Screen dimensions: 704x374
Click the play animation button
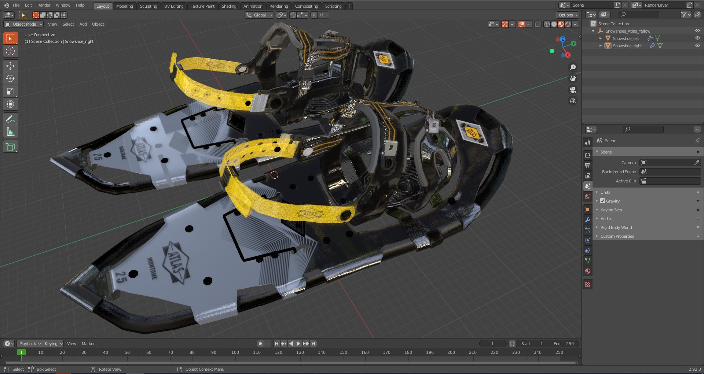coord(298,344)
